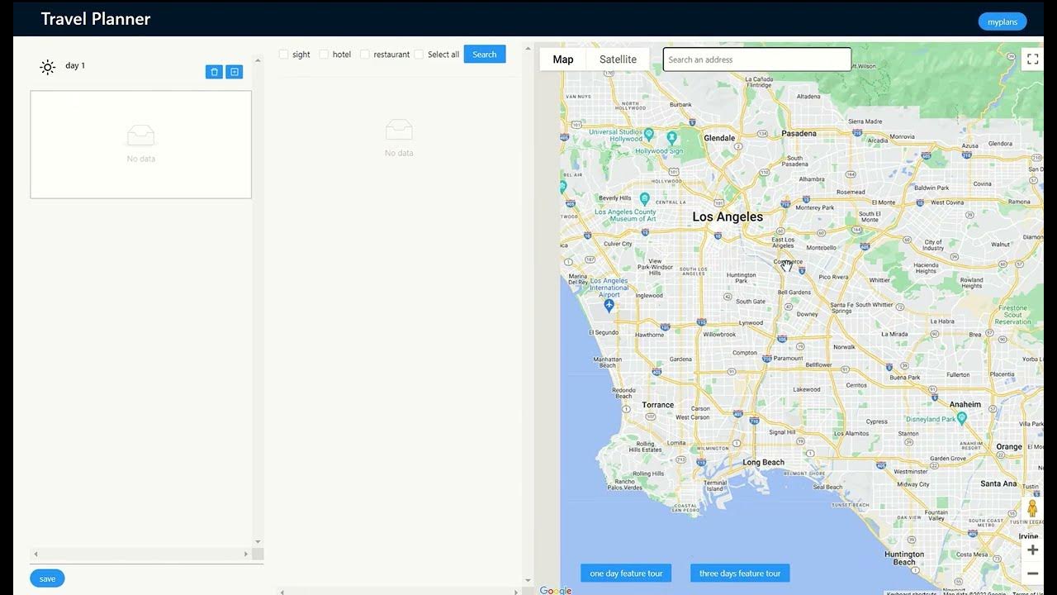Toggle fullscreen map view

(1032, 59)
